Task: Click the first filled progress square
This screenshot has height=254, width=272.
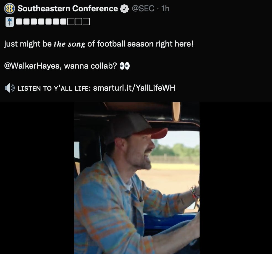Action: pyautogui.click(x=19, y=21)
